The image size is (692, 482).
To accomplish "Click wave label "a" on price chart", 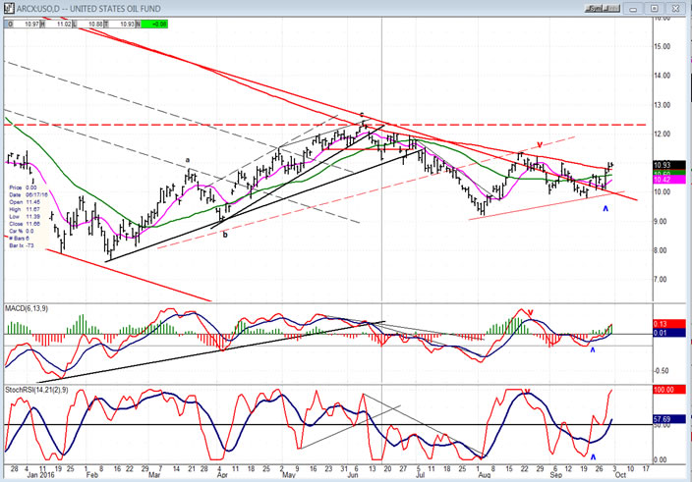I will (188, 161).
